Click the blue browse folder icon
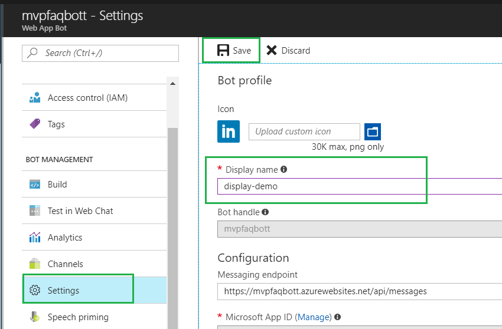502x329 pixels. [x=373, y=131]
